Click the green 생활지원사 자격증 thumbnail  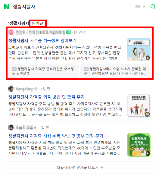point(139,145)
